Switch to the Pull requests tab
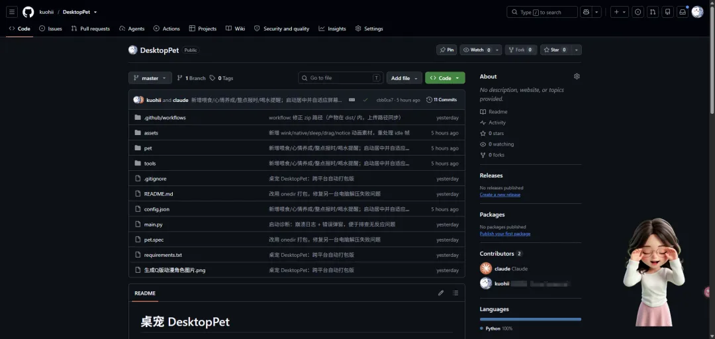Image resolution: width=715 pixels, height=339 pixels. pos(91,28)
